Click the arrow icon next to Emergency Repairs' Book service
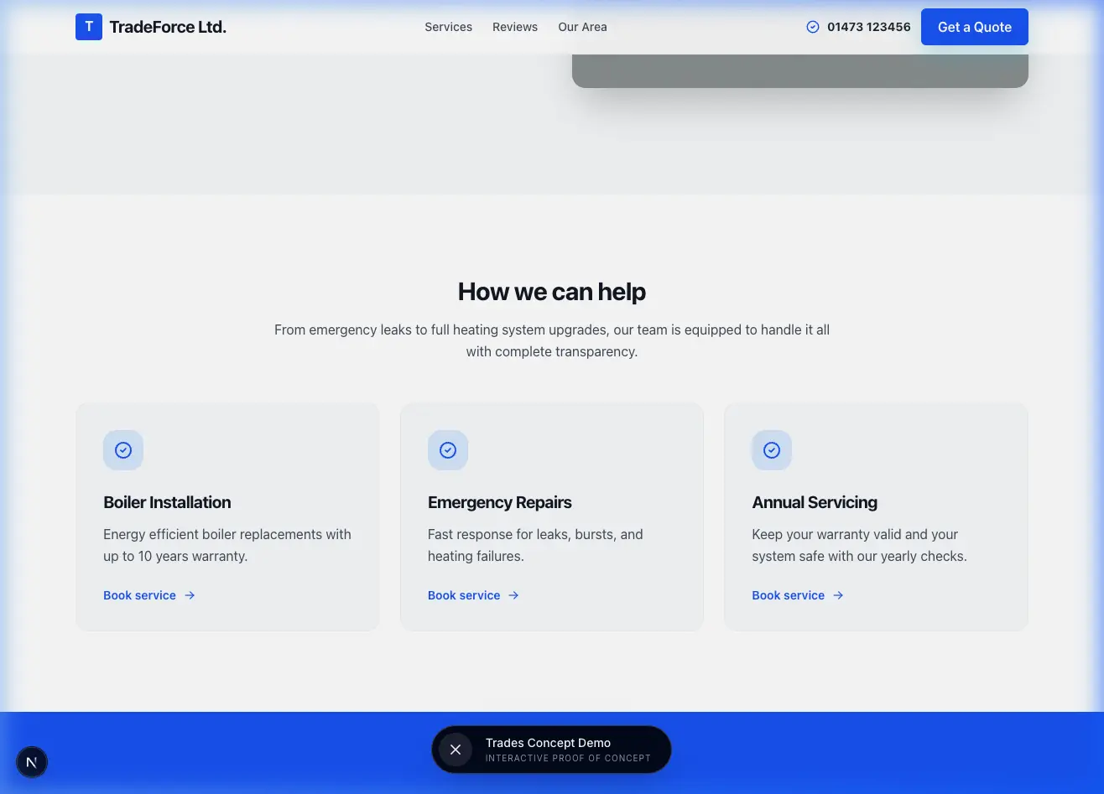Viewport: 1104px width, 794px height. 514,595
